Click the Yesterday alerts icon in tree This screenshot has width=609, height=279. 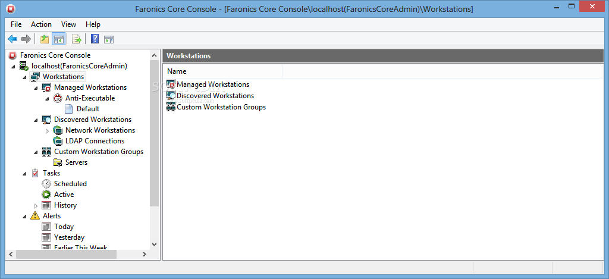pyautogui.click(x=46, y=237)
